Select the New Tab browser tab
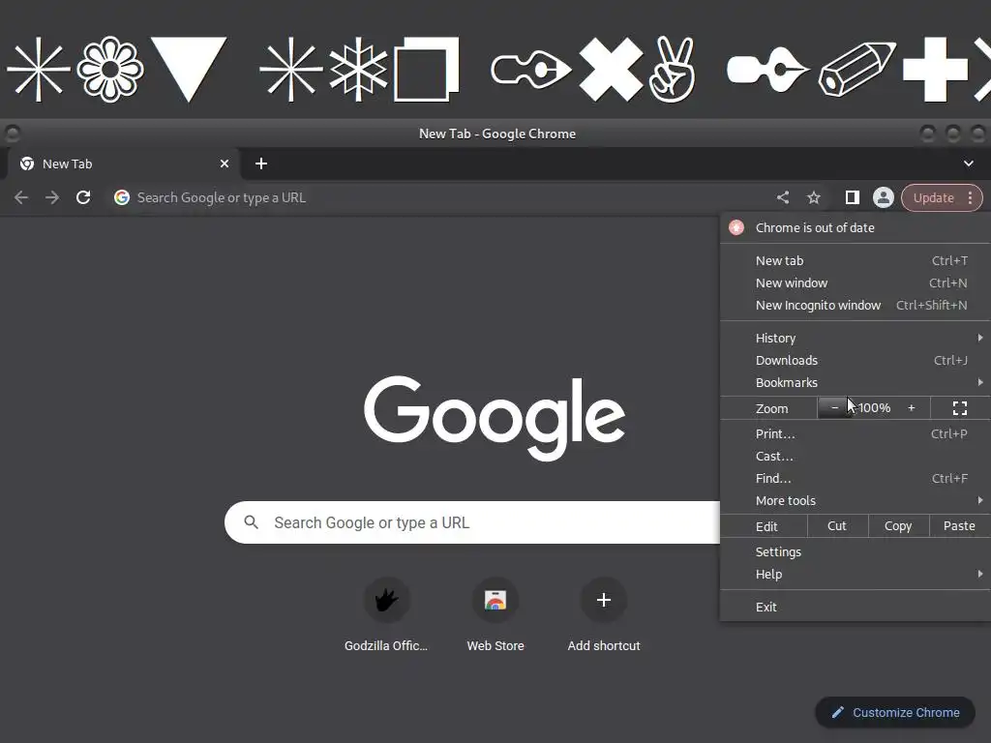Screen dimensions: 991x743 [x=124, y=163]
